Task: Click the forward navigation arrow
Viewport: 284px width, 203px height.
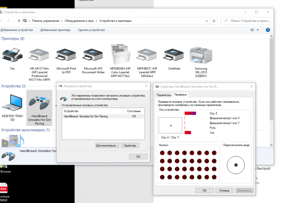Action: (8, 21)
